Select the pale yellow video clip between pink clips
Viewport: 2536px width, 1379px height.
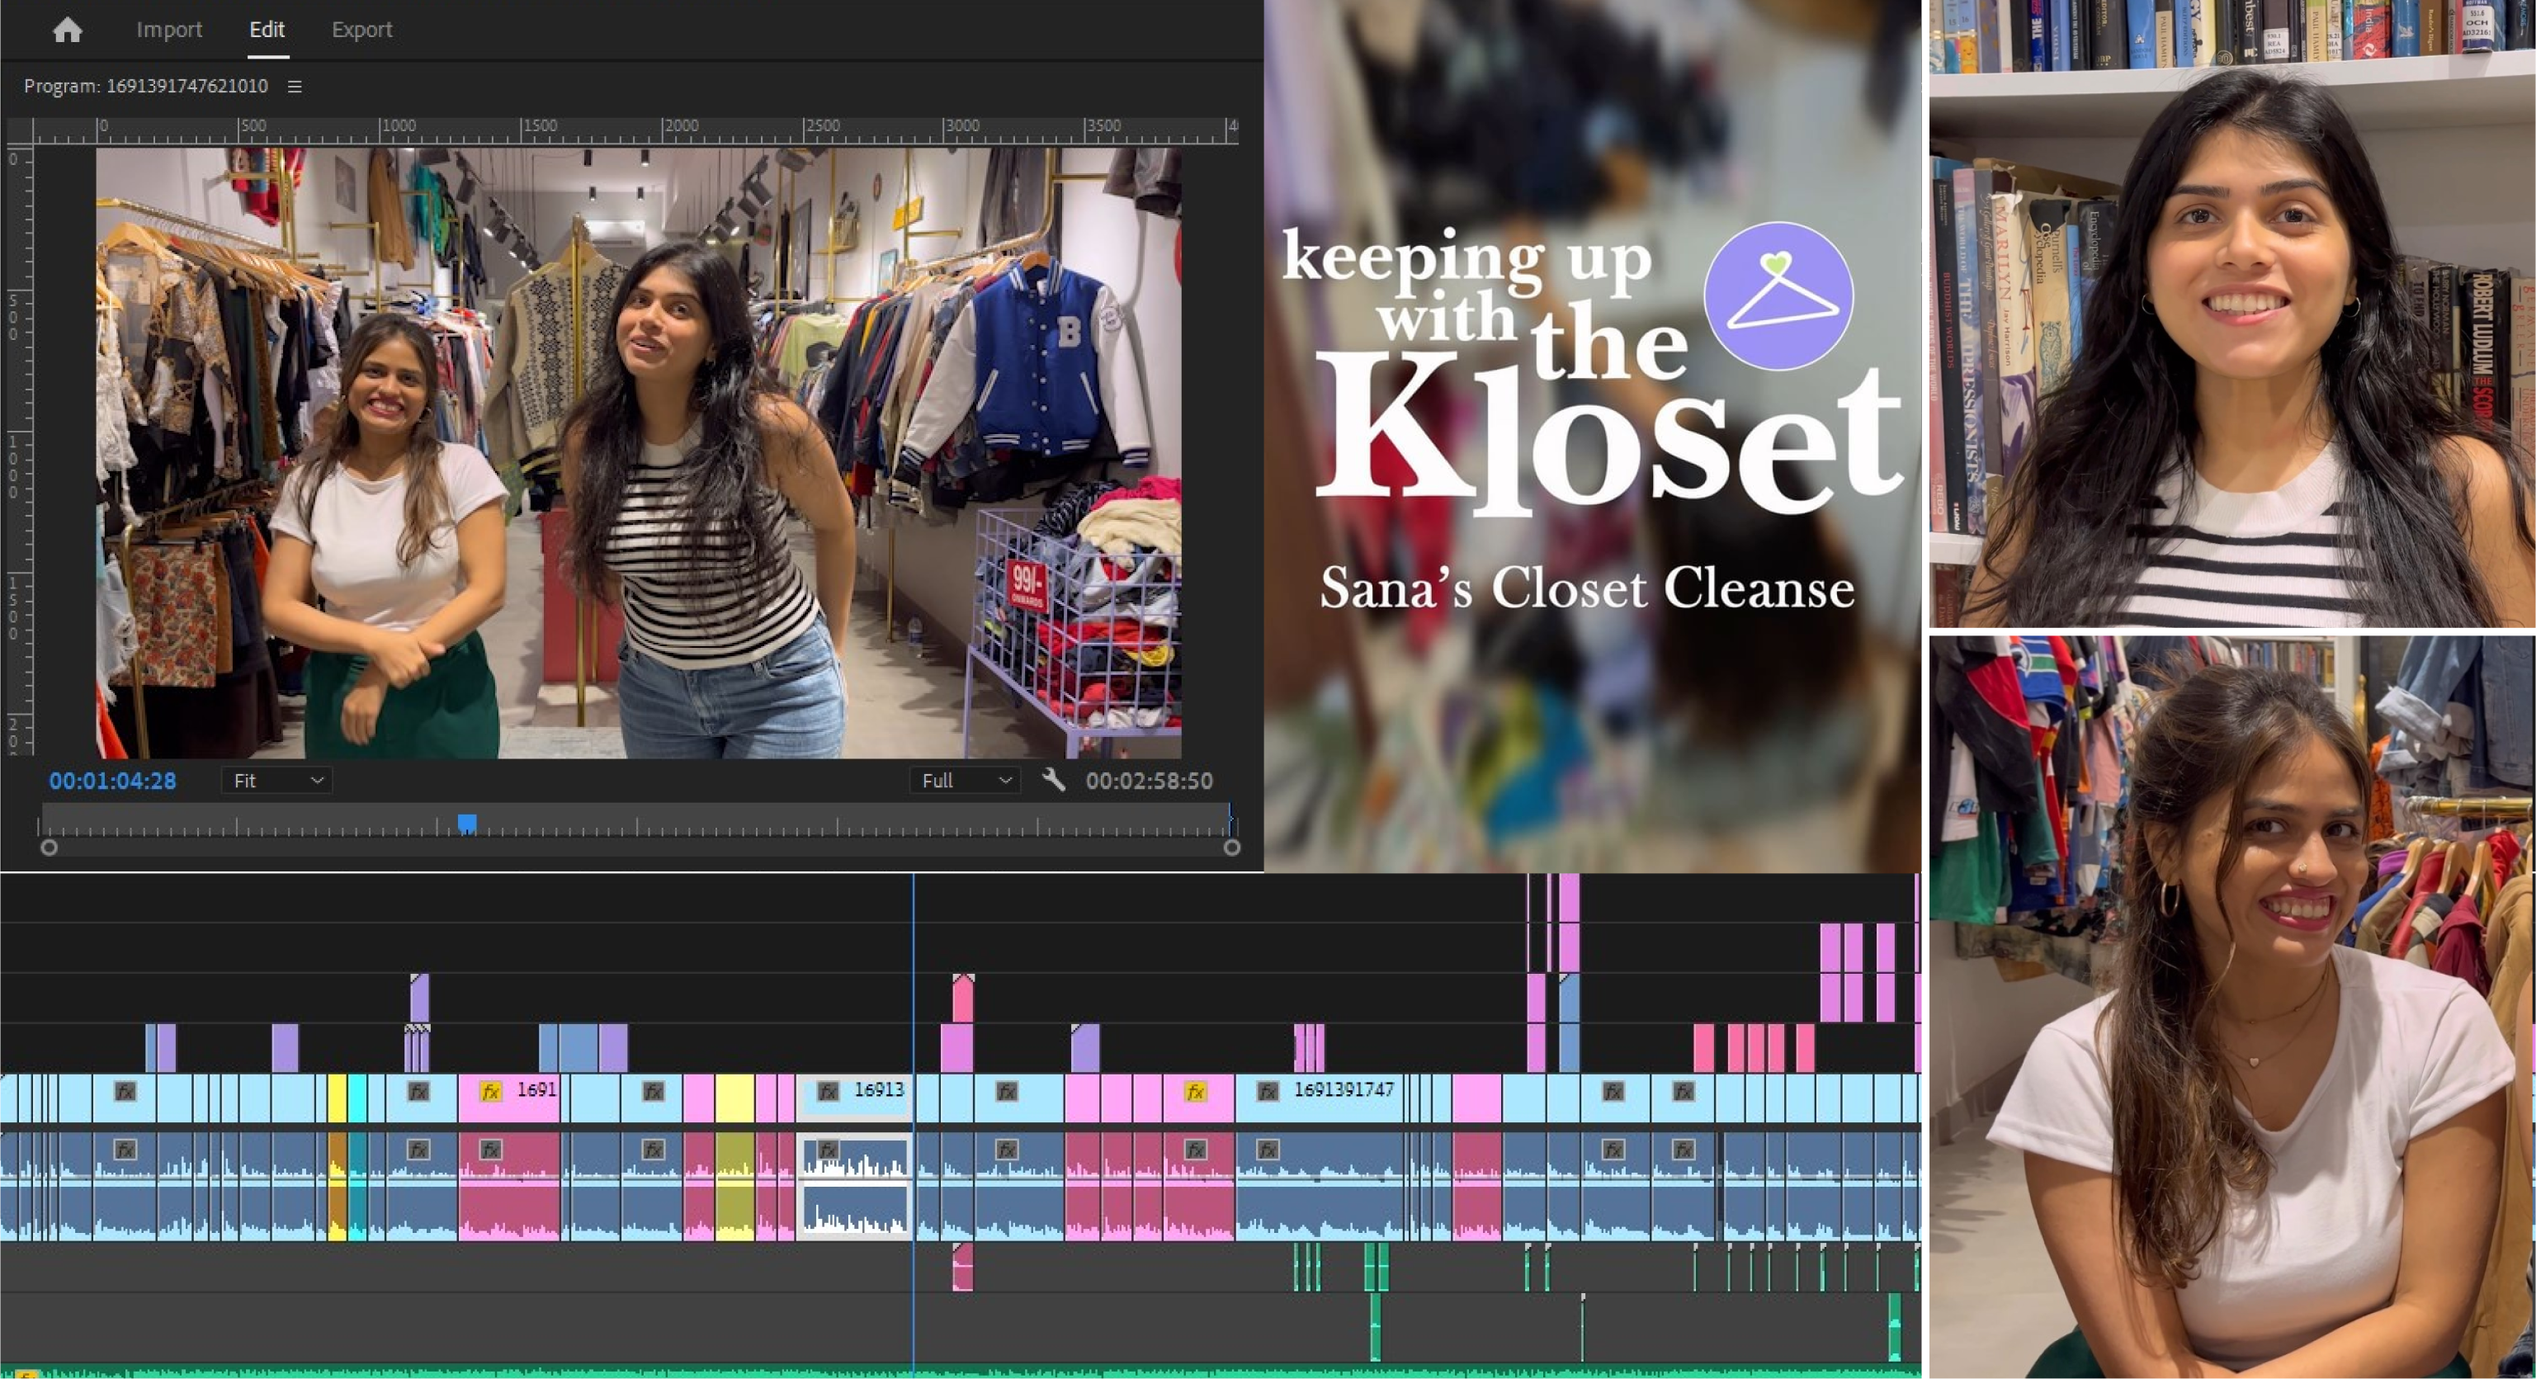(x=734, y=1098)
